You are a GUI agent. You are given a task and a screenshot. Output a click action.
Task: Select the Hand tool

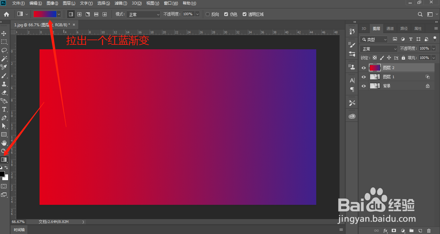(4, 143)
